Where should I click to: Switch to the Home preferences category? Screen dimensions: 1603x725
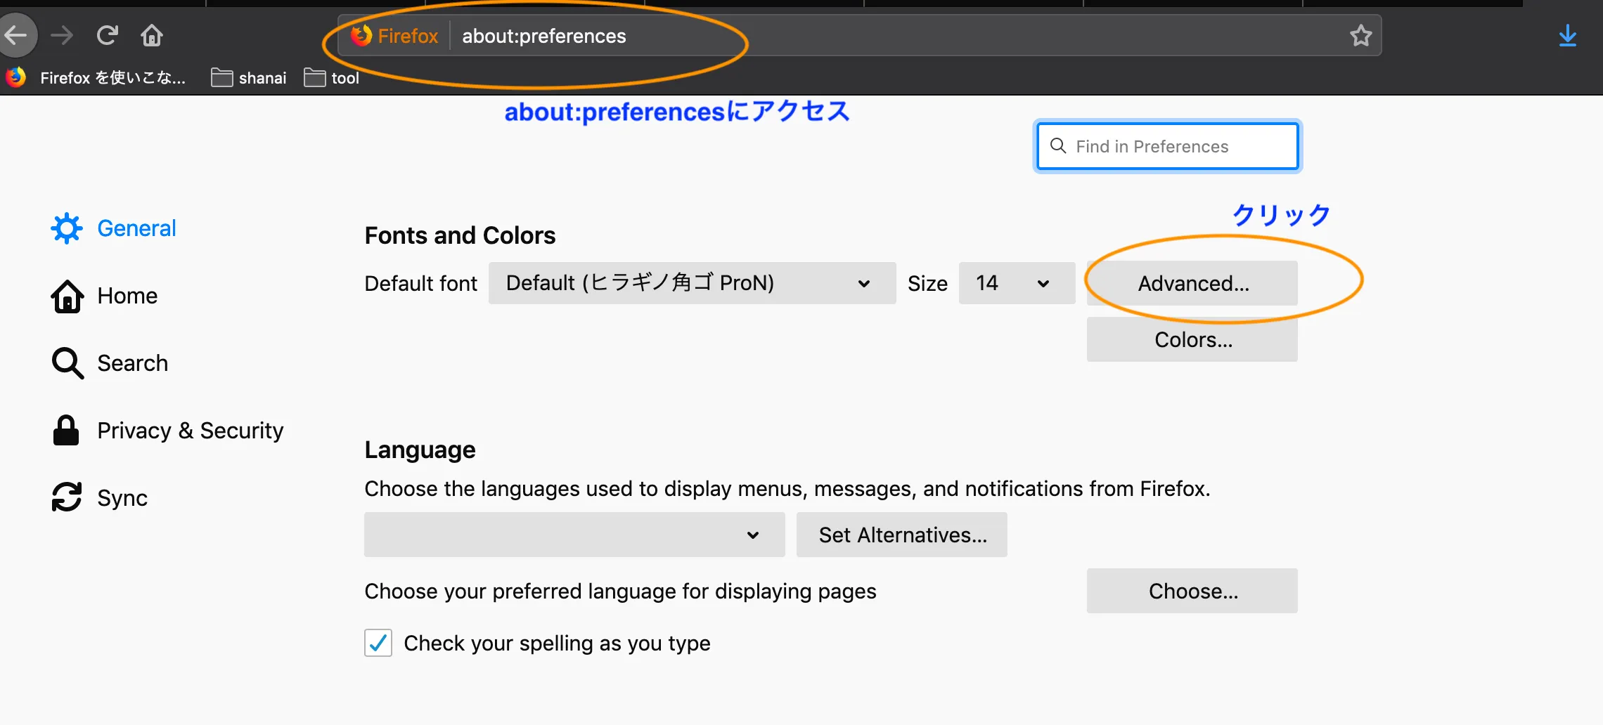(x=104, y=296)
